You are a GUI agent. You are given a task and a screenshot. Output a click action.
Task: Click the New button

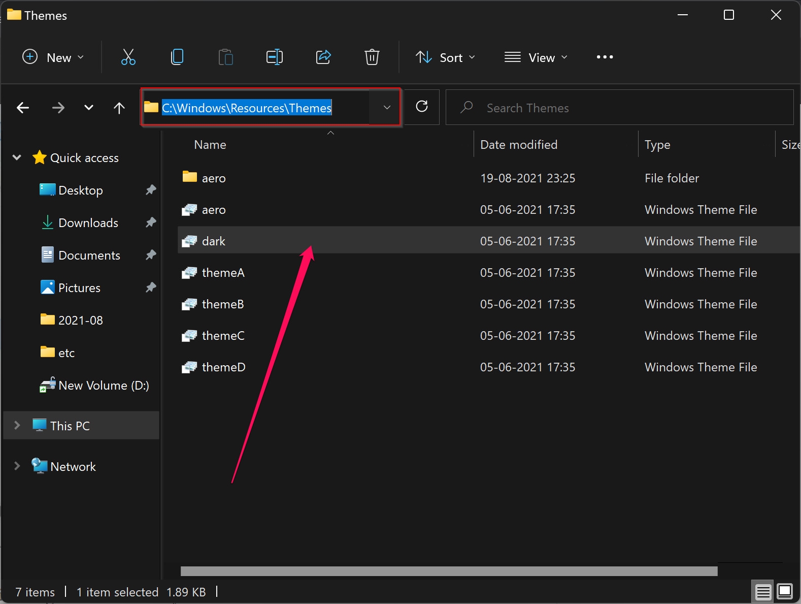[x=53, y=57]
